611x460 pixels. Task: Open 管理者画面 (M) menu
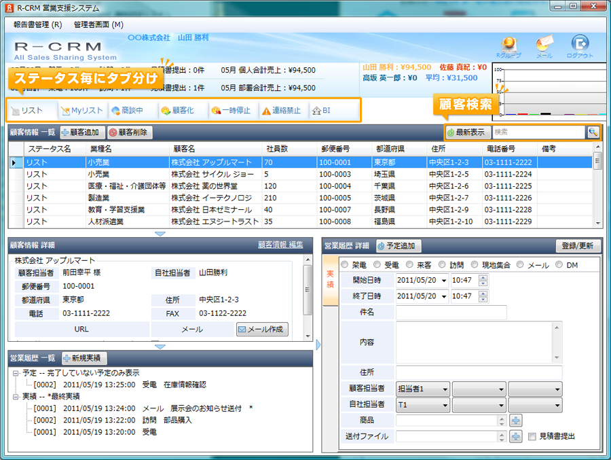coord(98,24)
